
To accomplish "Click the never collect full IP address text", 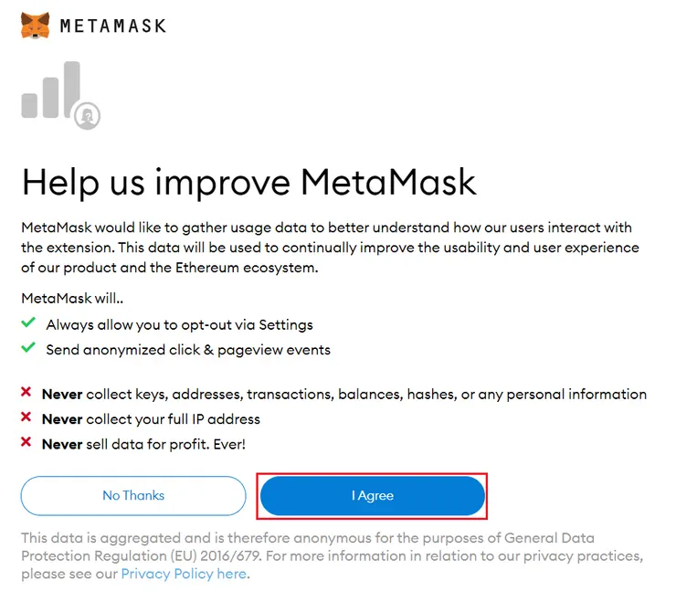I will [151, 419].
